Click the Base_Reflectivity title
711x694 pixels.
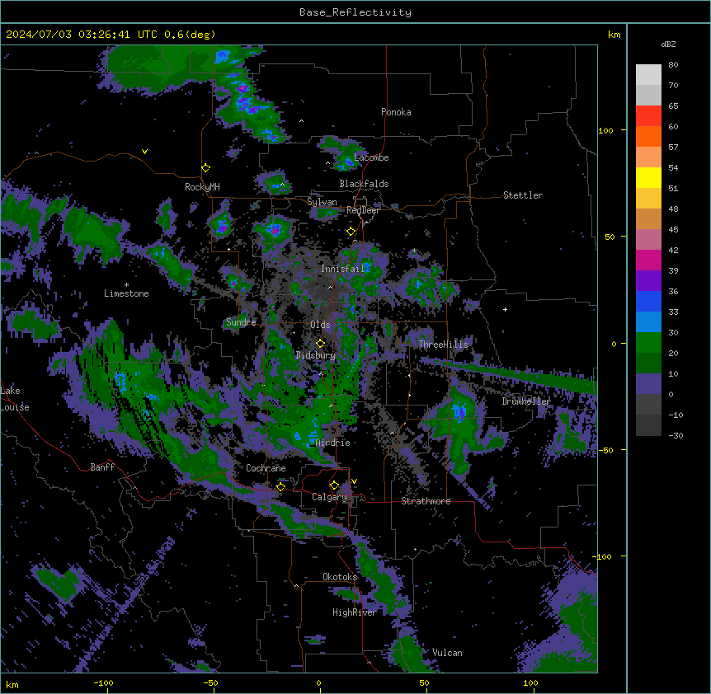(355, 12)
